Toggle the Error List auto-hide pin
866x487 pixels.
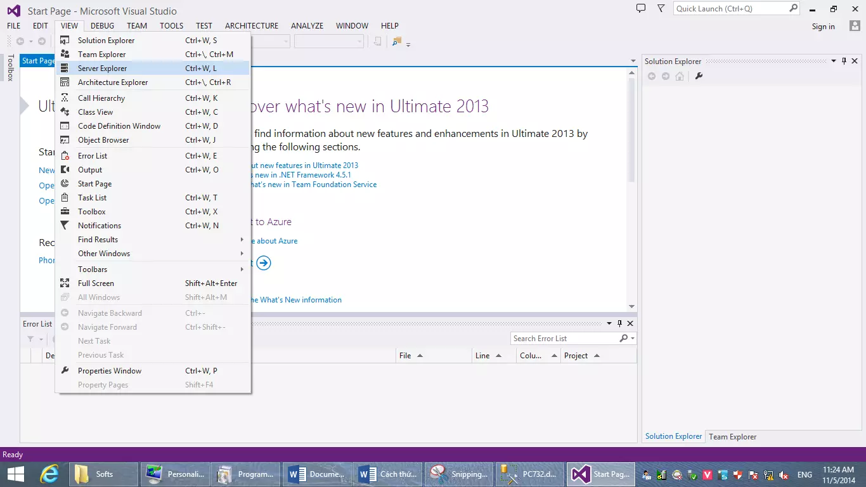tap(620, 324)
